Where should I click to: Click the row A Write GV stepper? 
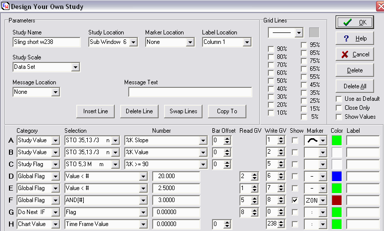pyautogui.click(x=281, y=140)
